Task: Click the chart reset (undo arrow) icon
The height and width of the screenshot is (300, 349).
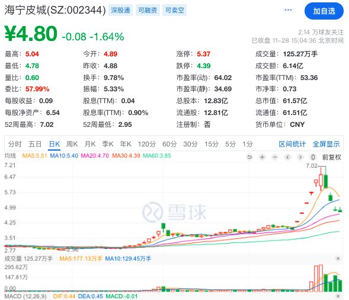Action: pos(249,157)
